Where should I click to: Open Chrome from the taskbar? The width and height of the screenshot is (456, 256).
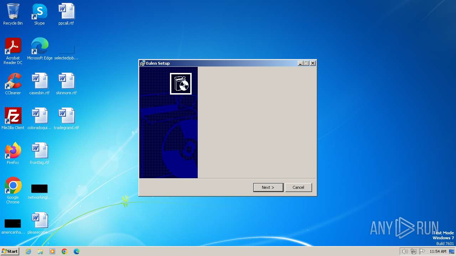pos(64,251)
